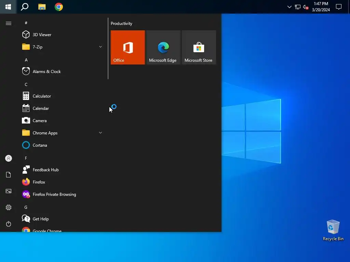Open the Microsoft Store tile
Image resolution: width=350 pixels, height=262 pixels.
199,47
